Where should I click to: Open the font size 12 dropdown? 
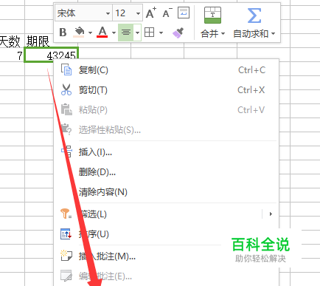click(138, 13)
